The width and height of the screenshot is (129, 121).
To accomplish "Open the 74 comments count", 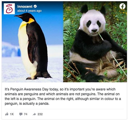I will pos(26,114).
